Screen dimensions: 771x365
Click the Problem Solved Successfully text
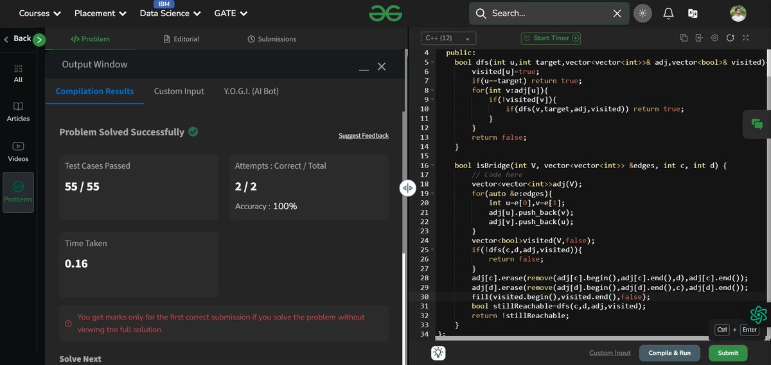click(x=122, y=132)
